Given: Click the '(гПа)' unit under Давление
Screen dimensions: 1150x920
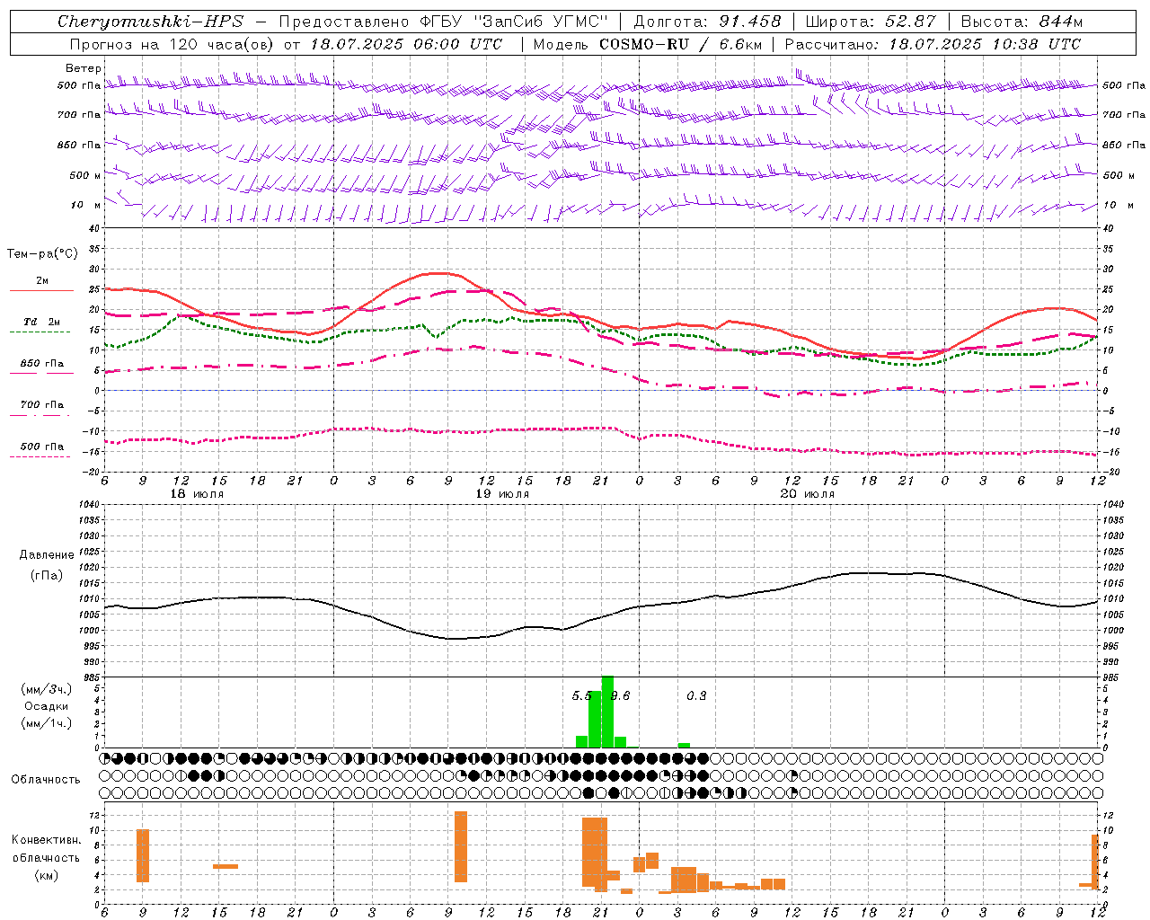Looking at the screenshot, I should click(x=47, y=575).
